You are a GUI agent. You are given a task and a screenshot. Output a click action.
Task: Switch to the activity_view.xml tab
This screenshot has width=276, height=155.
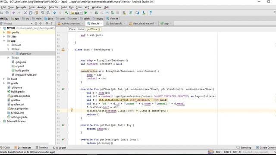[x=71, y=23]
